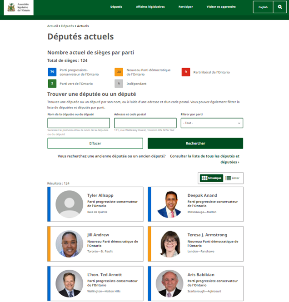Switch to Mosaïque grid view
Screen dimensions: 289x302
(211, 178)
